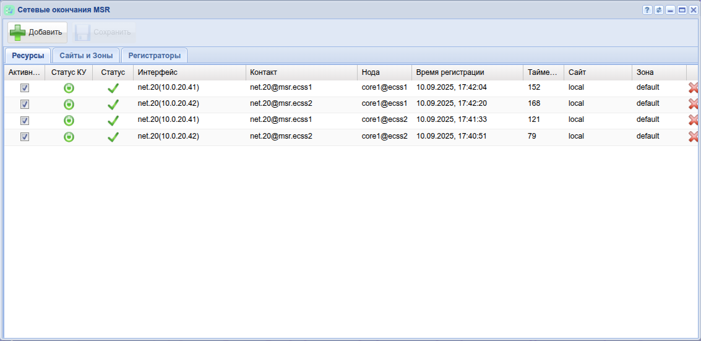Screen dimensions: 701x341
Task: Delete the row with timer value 152
Action: (693, 88)
